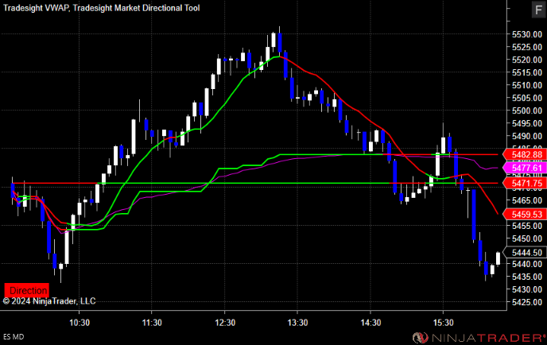This screenshot has width=547, height=345.
Task: Click the 5440.00 price axis label
Action: point(527,264)
